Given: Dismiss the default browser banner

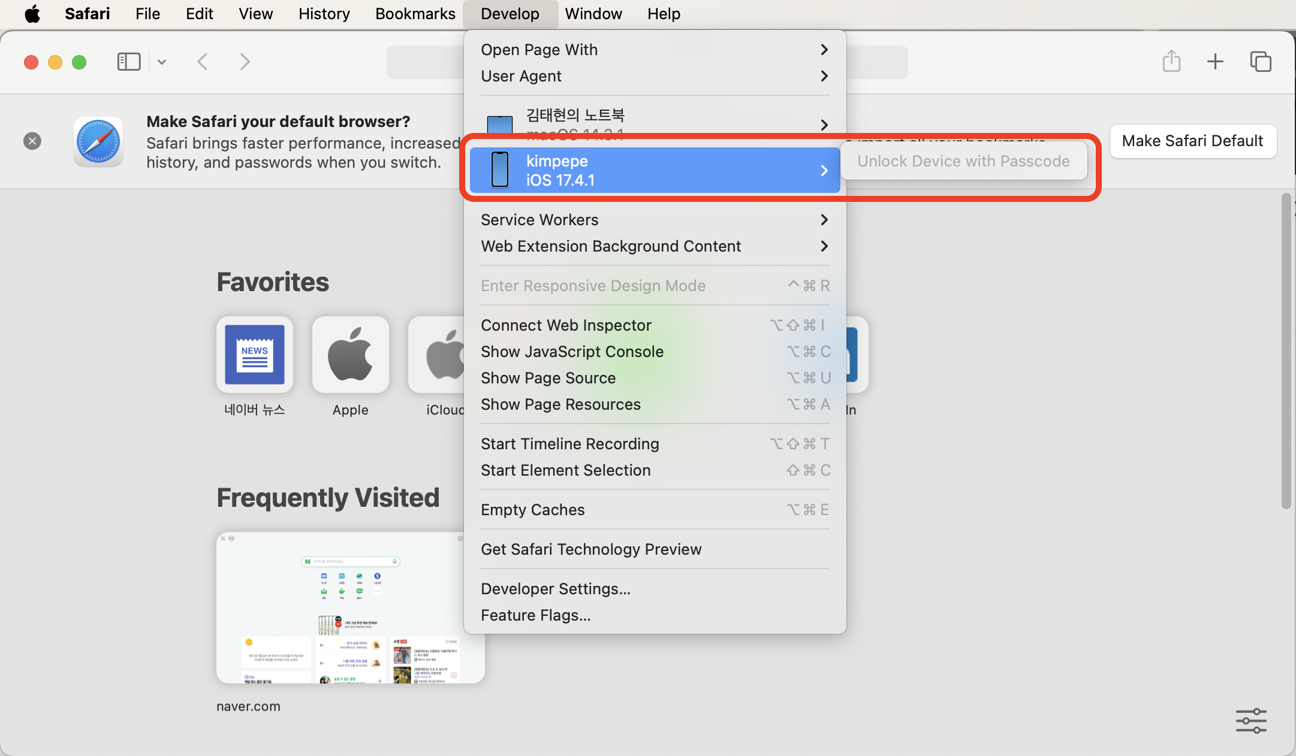Looking at the screenshot, I should [32, 141].
